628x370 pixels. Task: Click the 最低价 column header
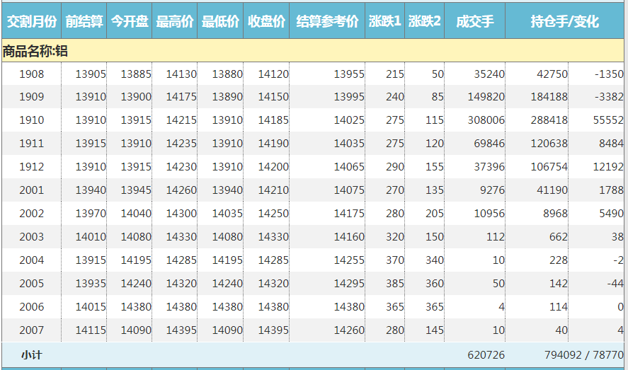[220, 21]
